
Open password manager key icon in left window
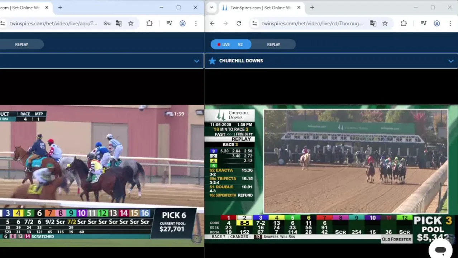(107, 23)
